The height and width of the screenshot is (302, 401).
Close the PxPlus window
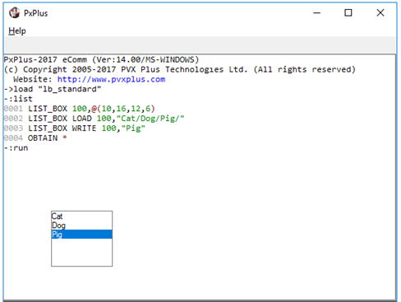(x=380, y=13)
